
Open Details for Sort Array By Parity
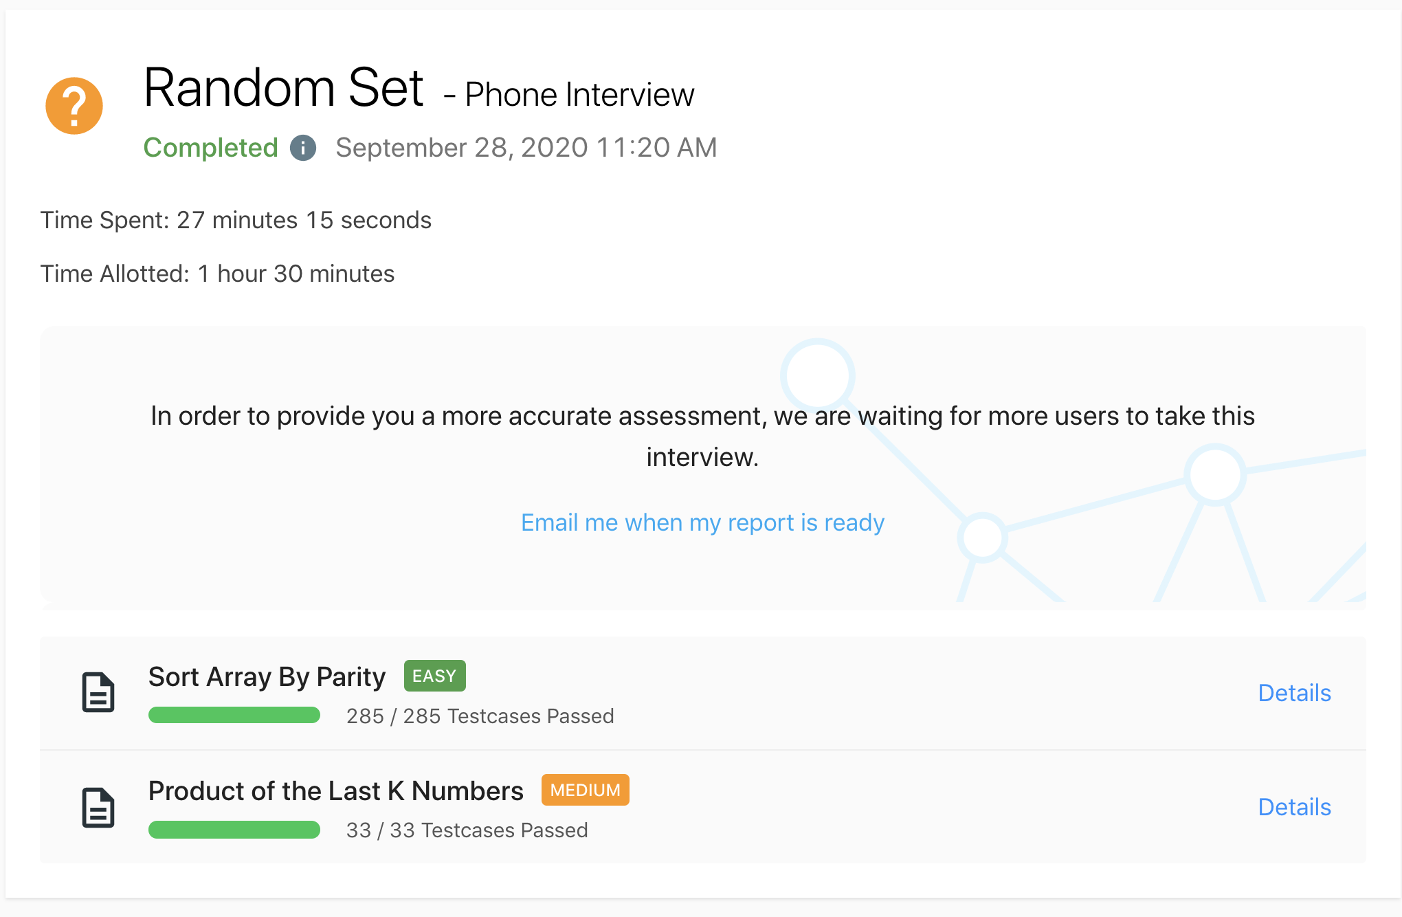(1294, 693)
